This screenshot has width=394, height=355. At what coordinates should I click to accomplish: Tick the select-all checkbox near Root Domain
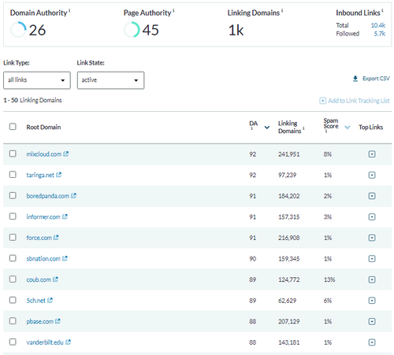13,127
